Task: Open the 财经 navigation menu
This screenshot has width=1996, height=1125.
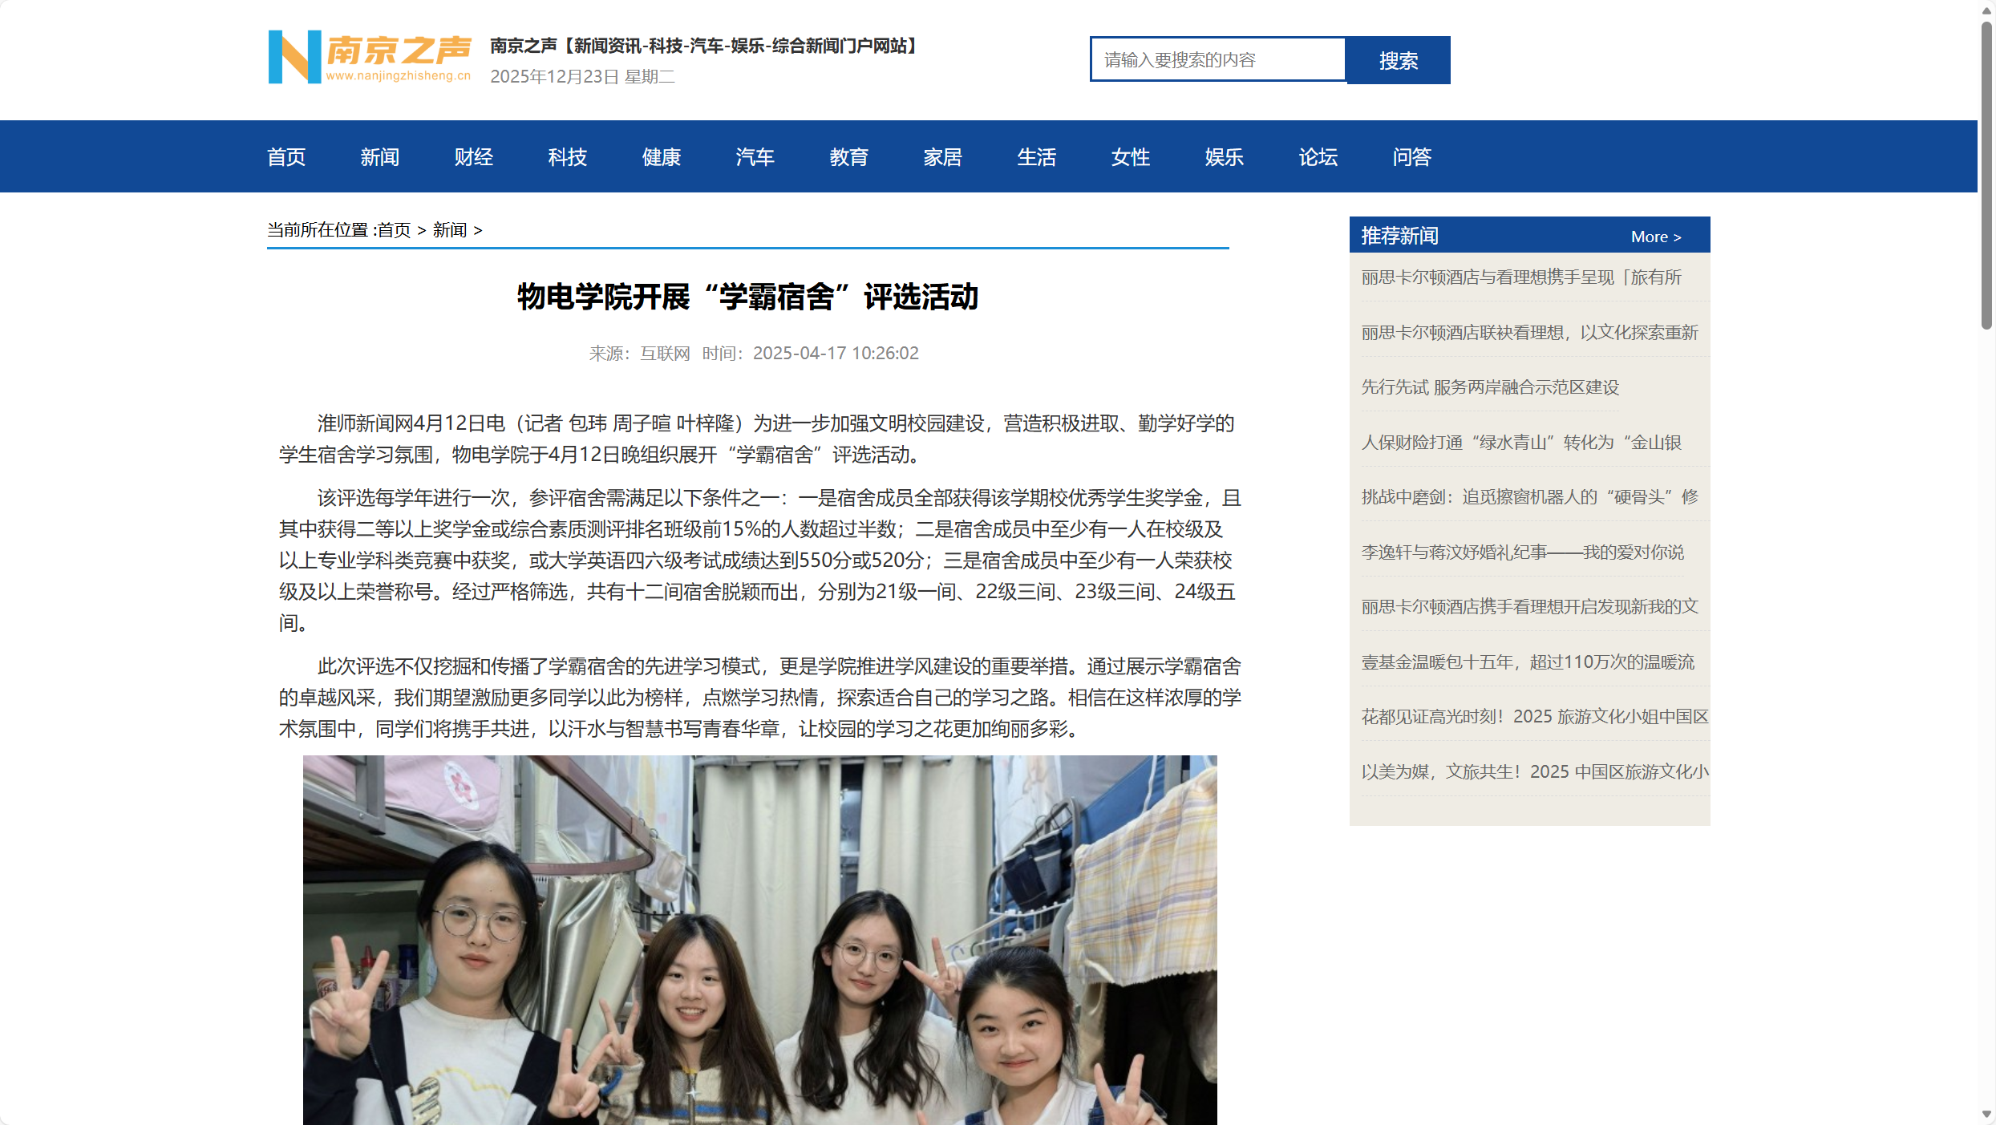Action: pos(473,156)
